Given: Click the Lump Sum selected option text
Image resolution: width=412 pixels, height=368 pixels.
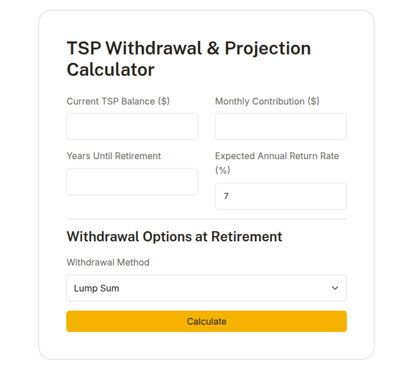Looking at the screenshot, I should point(97,289).
